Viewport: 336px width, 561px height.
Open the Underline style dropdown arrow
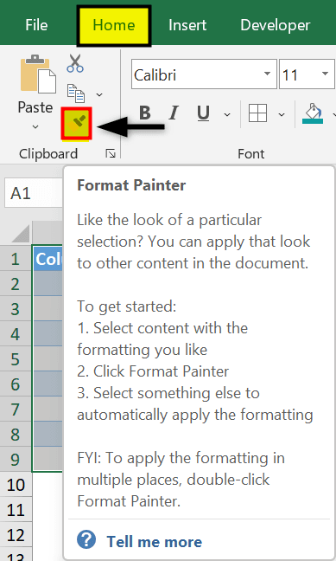(227, 114)
